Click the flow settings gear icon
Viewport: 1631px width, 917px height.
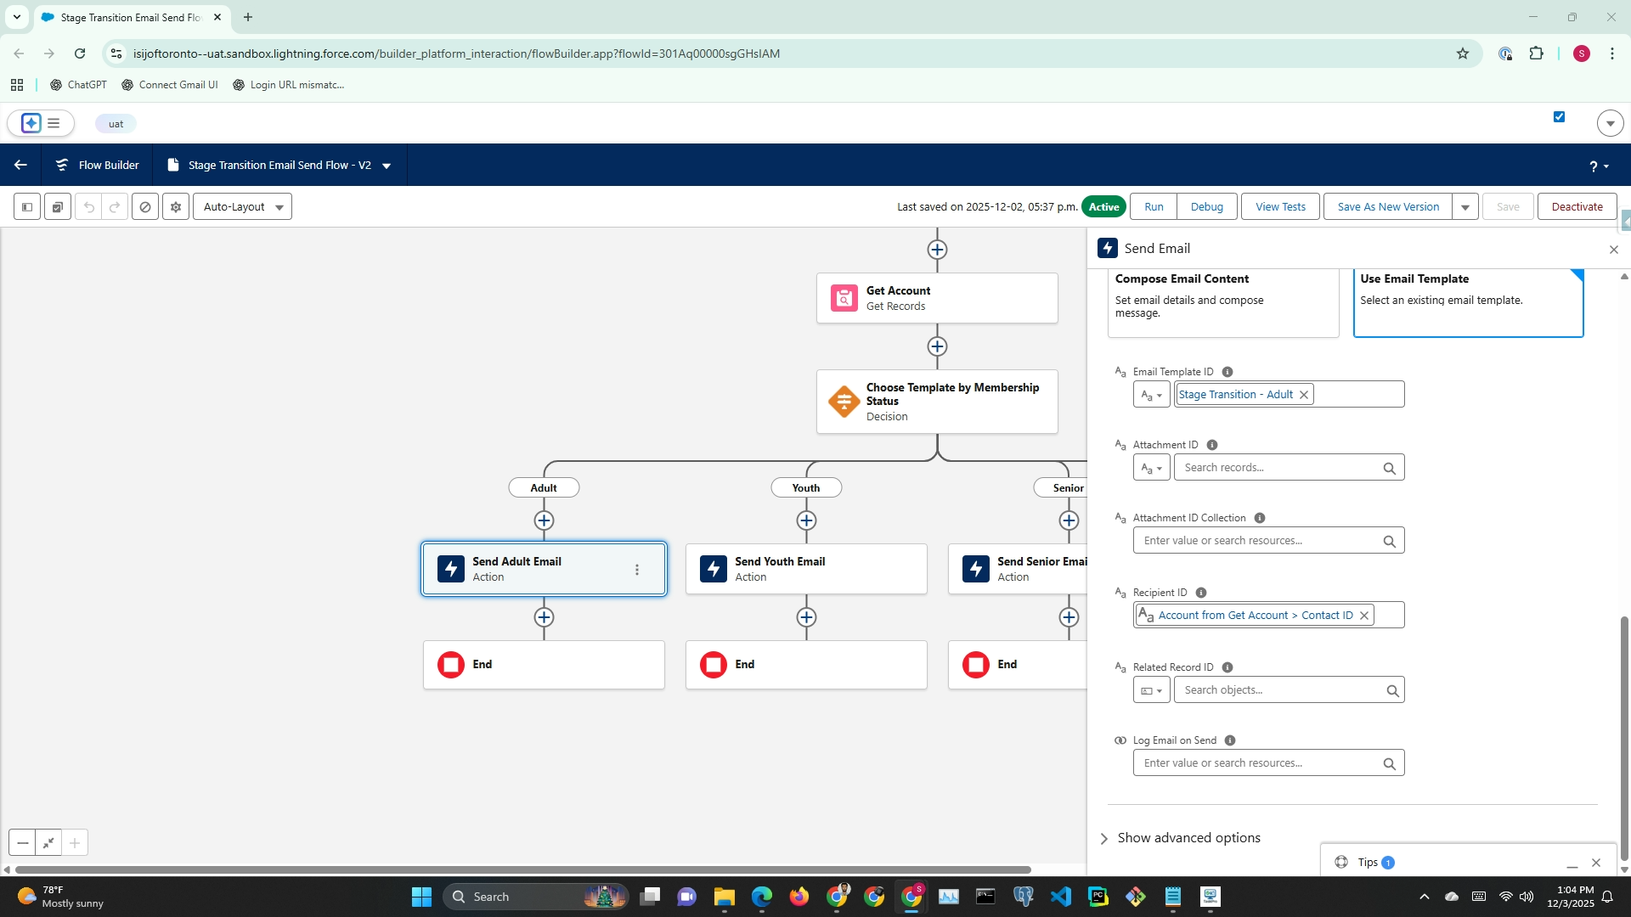(x=176, y=207)
